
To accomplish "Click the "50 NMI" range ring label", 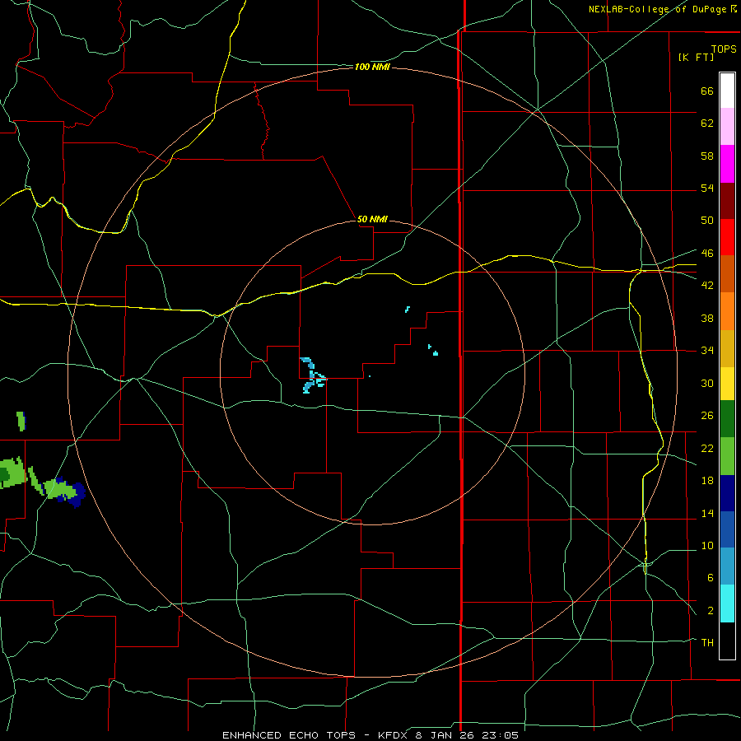I will pos(372,219).
